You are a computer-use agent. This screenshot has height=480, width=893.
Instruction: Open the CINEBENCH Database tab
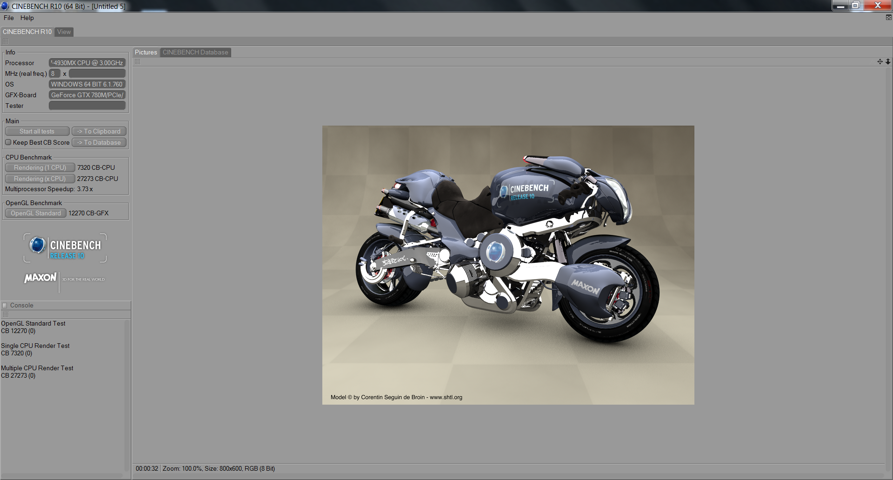pyautogui.click(x=195, y=52)
